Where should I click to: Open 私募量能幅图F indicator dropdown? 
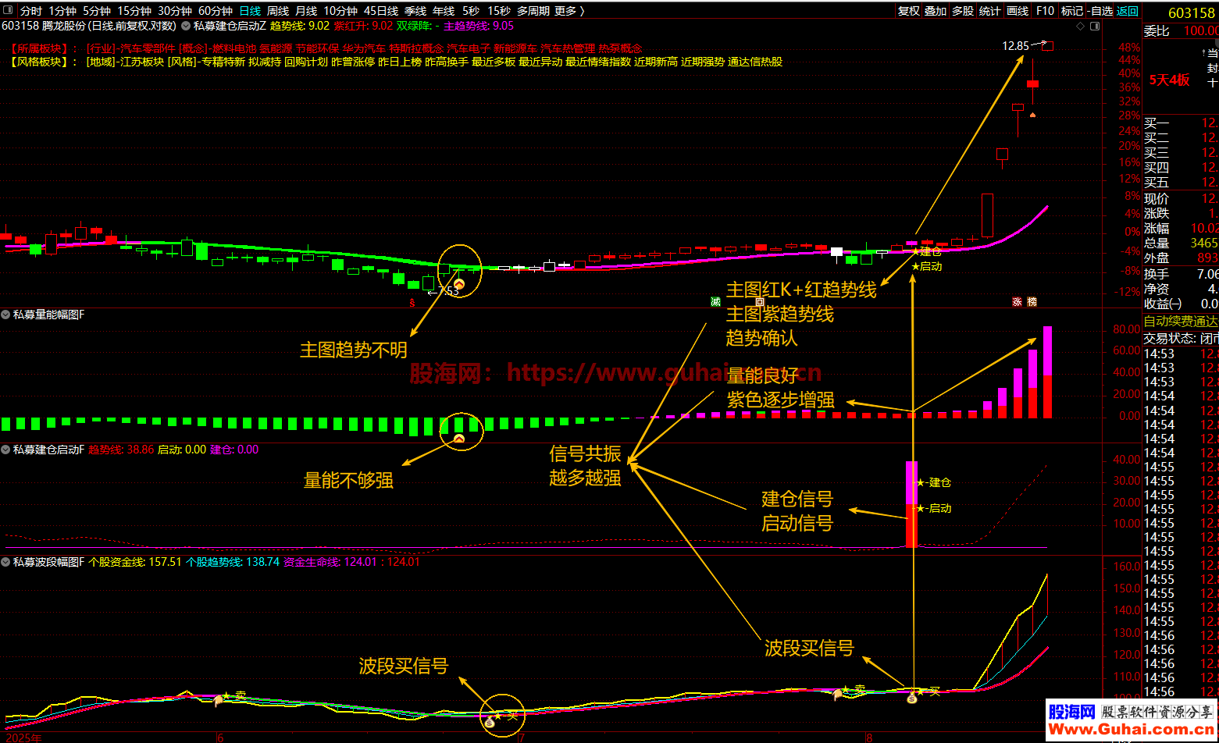6,315
